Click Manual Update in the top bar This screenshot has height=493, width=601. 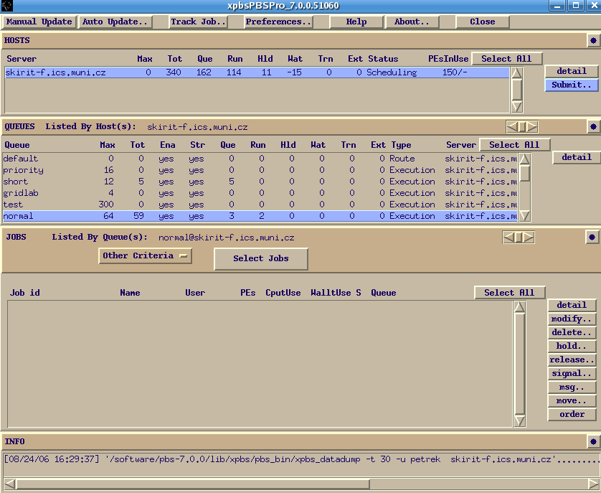(x=39, y=22)
